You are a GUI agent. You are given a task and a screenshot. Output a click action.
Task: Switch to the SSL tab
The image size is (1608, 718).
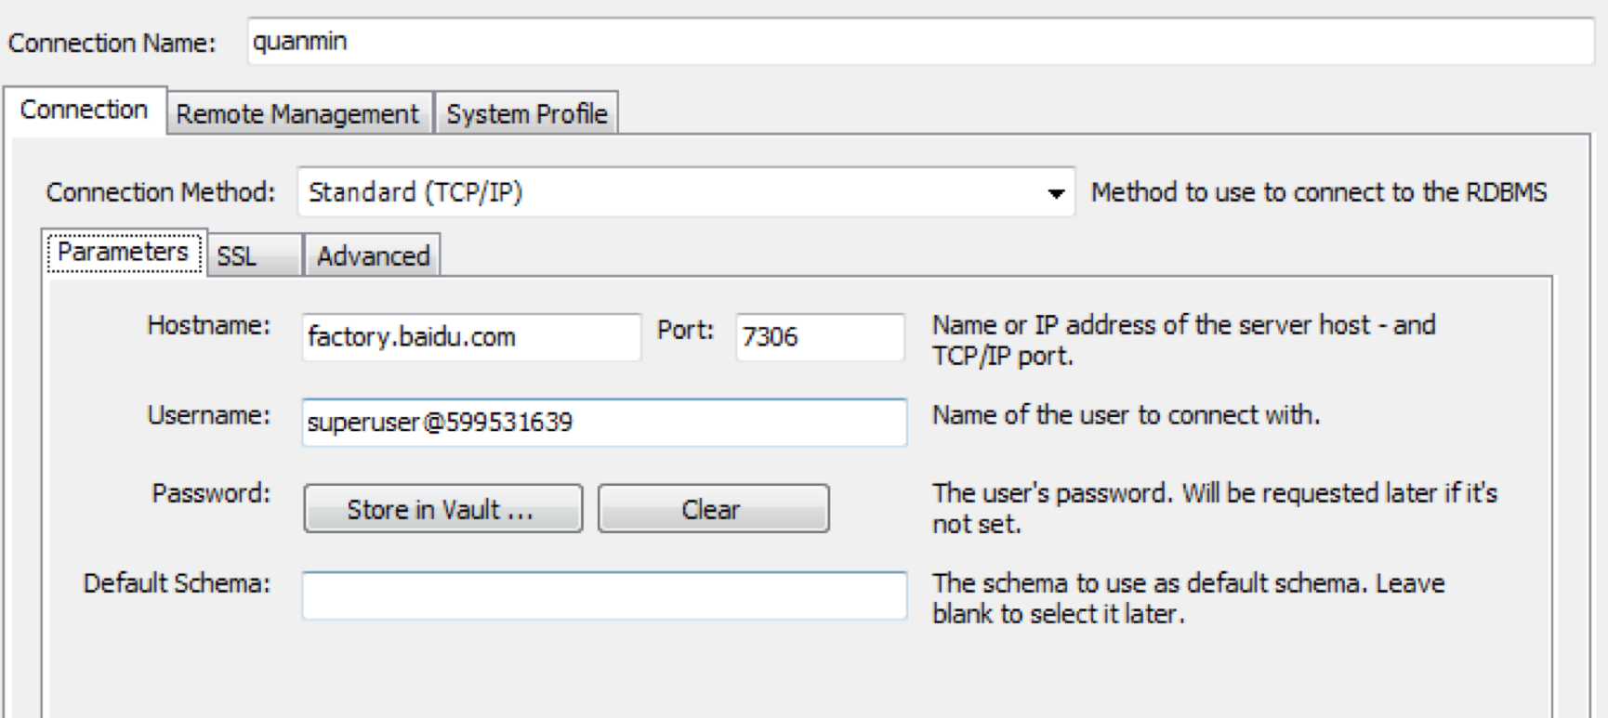[255, 255]
